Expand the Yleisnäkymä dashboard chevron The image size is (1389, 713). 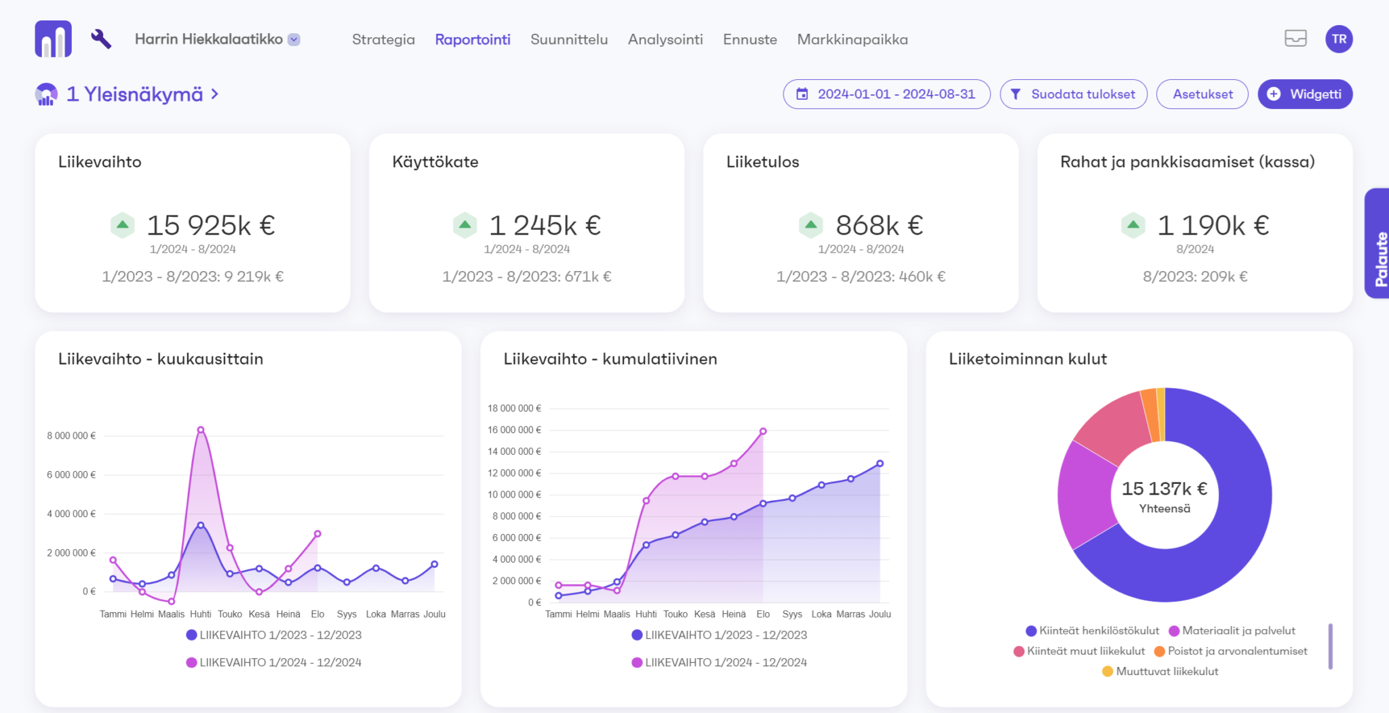(215, 94)
